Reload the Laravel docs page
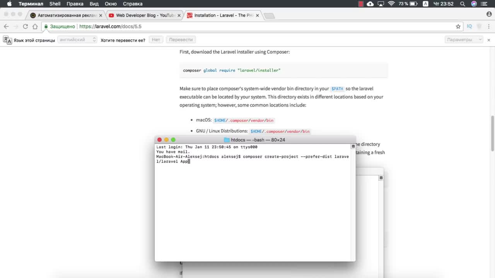 (x=26, y=26)
